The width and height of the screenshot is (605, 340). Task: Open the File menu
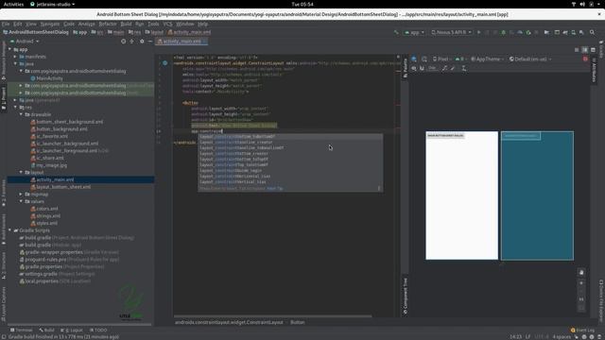pyautogui.click(x=6, y=24)
